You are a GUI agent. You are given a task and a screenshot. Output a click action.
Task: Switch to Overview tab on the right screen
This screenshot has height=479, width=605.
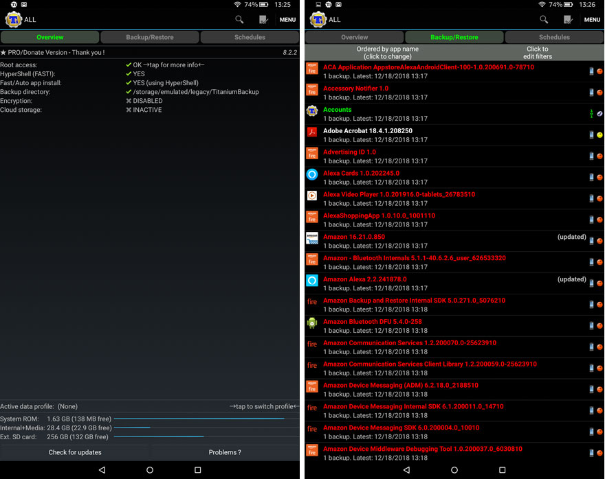(x=354, y=37)
